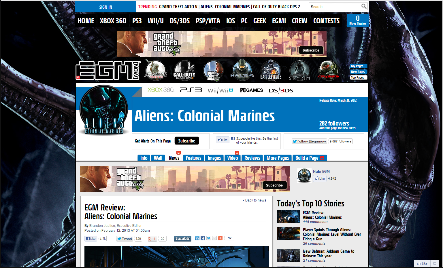The width and height of the screenshot is (443, 268).
Task: Expand the More Pages tab
Action: tap(278, 158)
